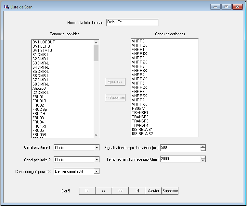Click the Liste de Scan title bar icon
The height and width of the screenshot is (206, 247).
[6, 7]
